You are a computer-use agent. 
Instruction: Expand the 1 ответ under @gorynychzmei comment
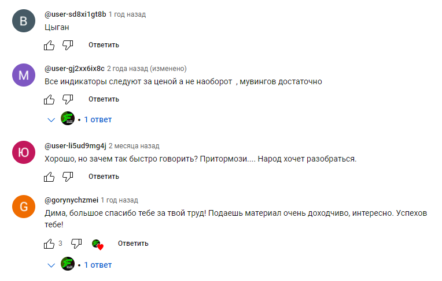click(98, 265)
